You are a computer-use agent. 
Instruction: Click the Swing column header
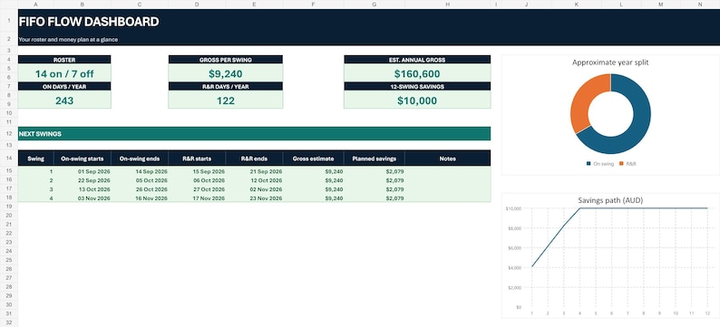point(35,159)
